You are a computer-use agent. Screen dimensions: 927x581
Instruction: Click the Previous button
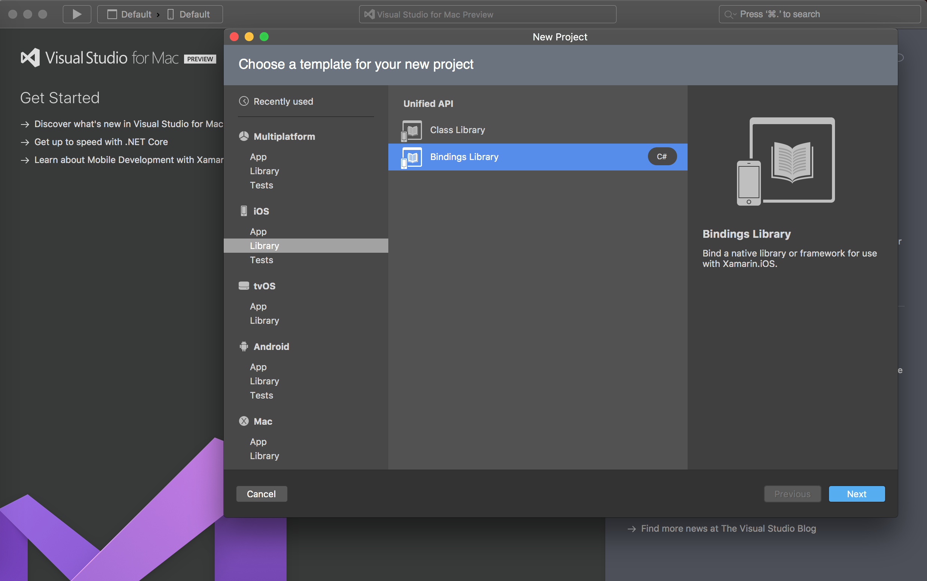(792, 494)
